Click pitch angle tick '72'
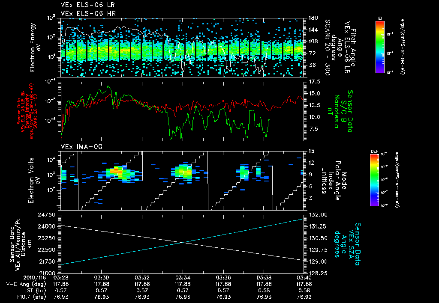This screenshot has height=303, width=439. tap(312, 53)
